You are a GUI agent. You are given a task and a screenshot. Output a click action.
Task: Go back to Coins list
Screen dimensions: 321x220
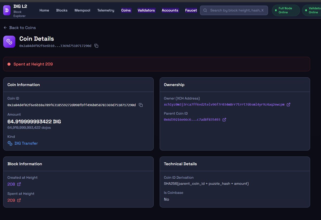[x=20, y=28]
